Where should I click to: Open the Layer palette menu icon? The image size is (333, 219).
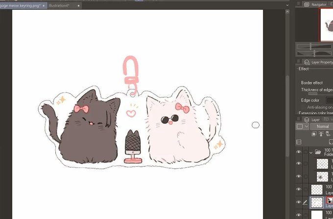(x=298, y=119)
